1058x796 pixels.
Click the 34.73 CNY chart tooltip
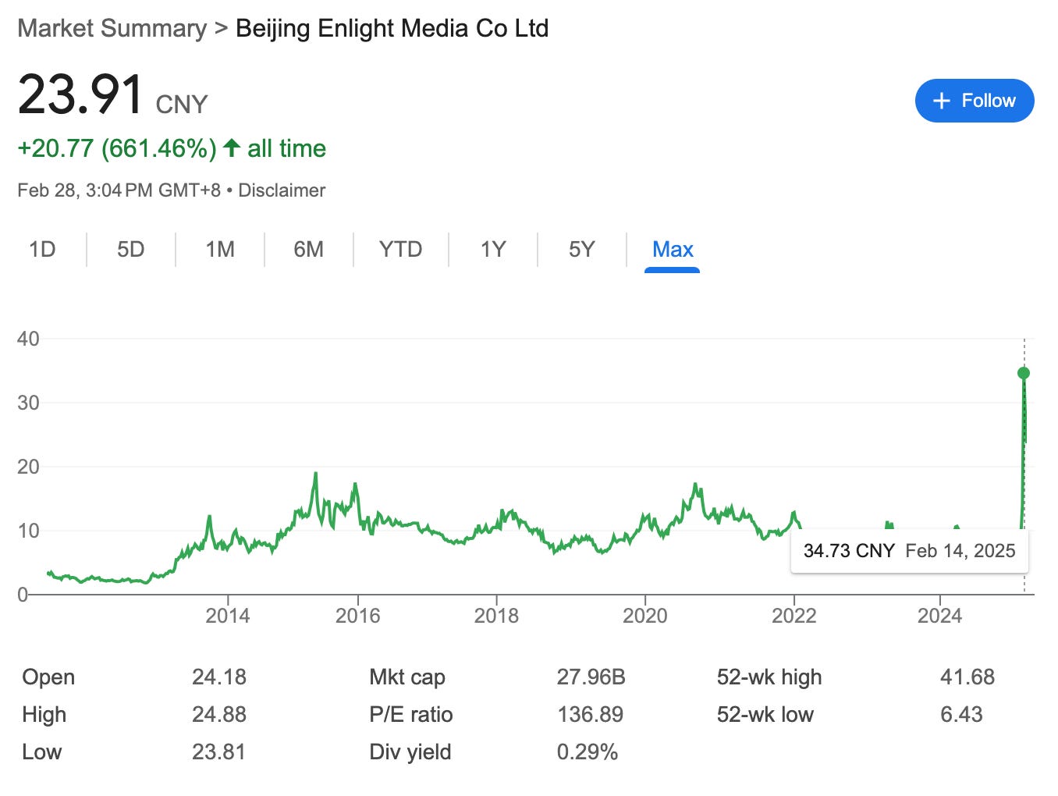coord(910,551)
